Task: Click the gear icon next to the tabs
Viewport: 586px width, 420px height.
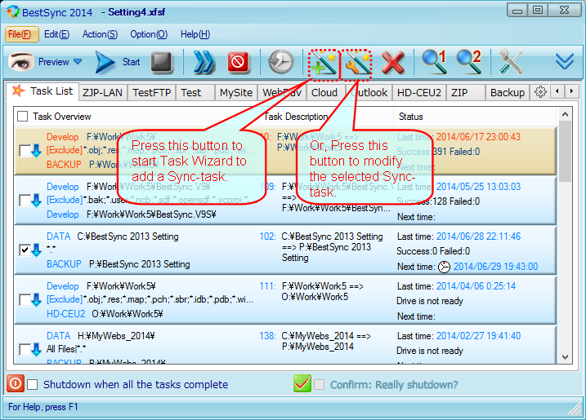Action: [540, 92]
